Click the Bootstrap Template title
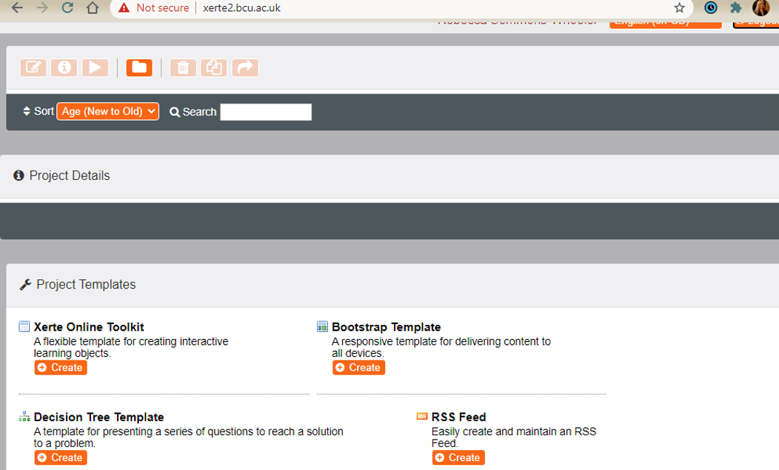The height and width of the screenshot is (470, 779). [387, 327]
